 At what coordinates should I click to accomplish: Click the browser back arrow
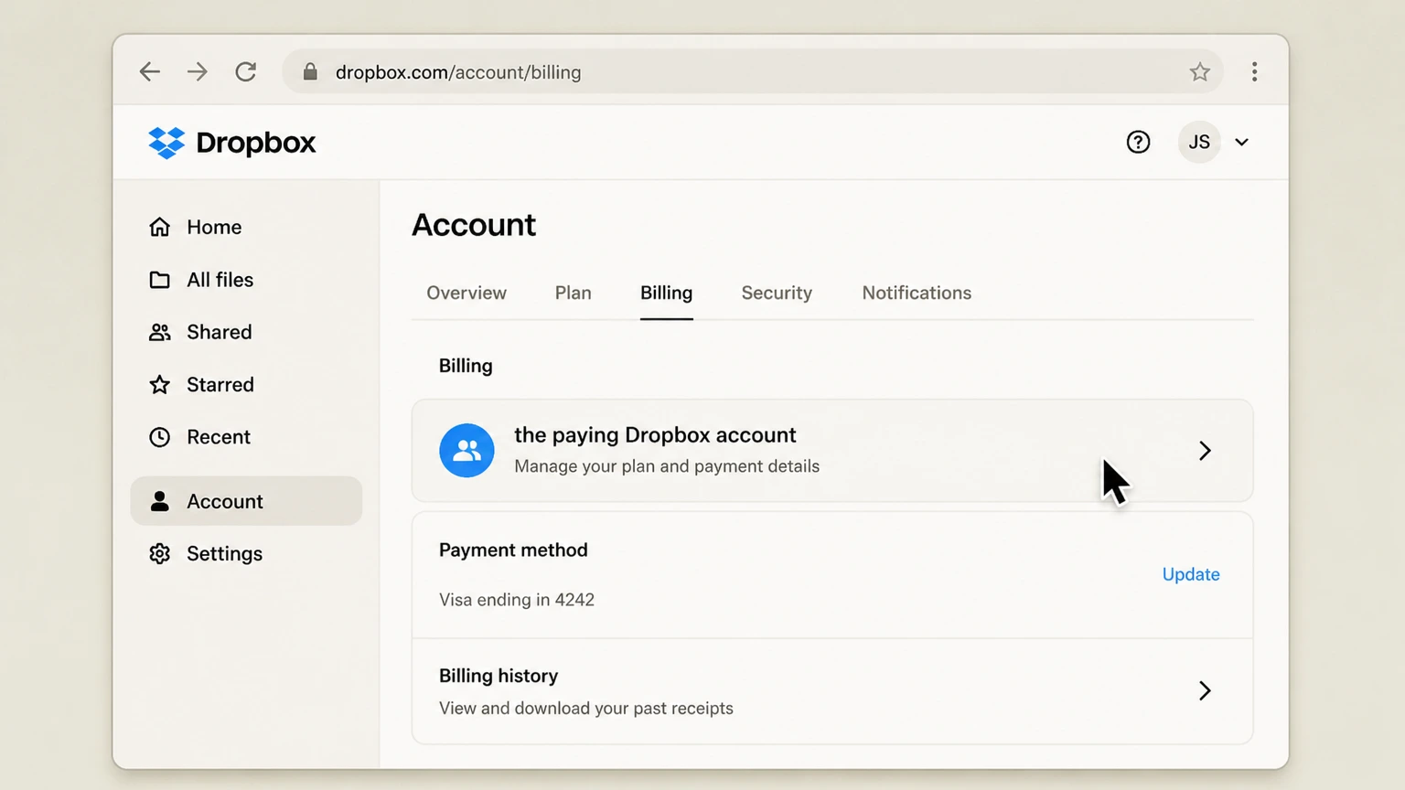click(x=150, y=71)
